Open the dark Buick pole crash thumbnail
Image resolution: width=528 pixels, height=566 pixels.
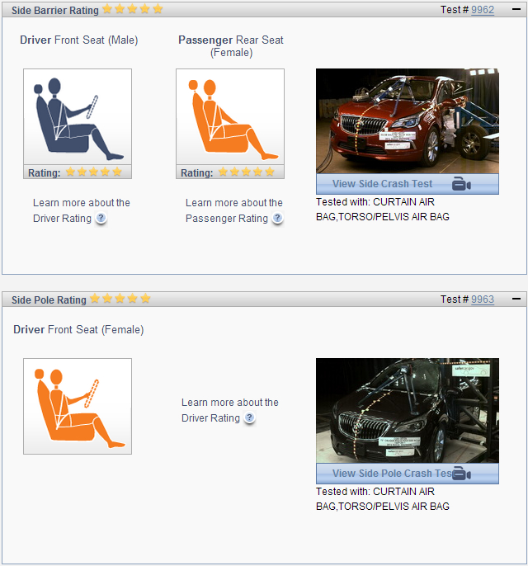407,410
